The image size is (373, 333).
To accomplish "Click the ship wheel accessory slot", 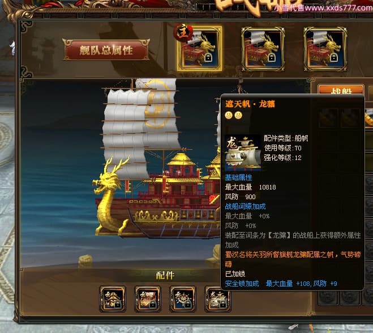I will click(x=183, y=299).
